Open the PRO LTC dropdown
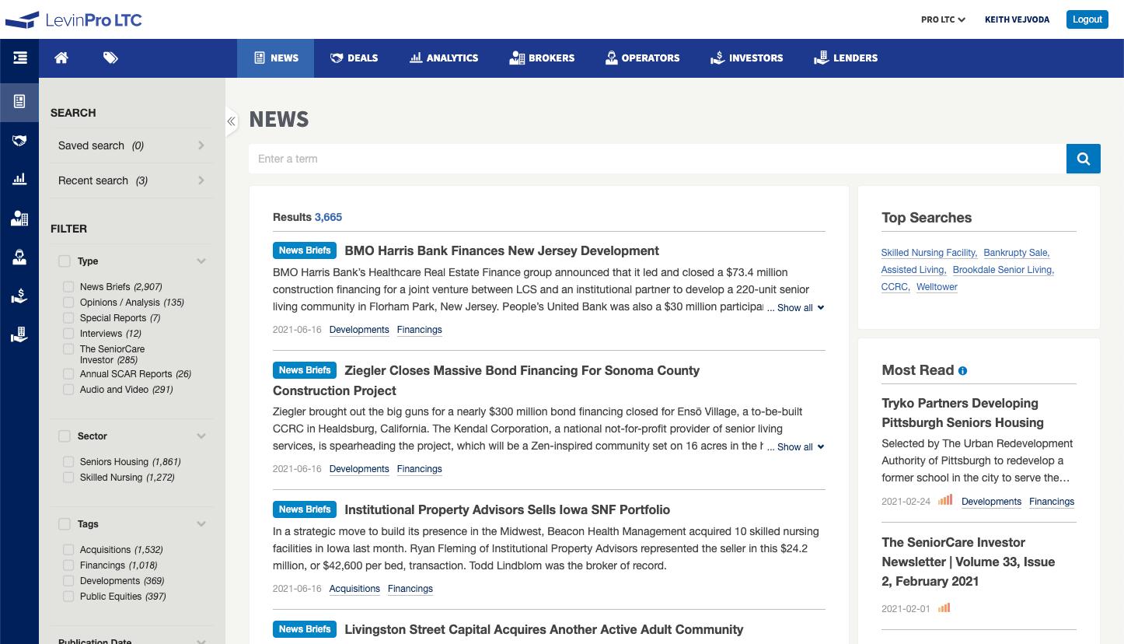Screen dimensions: 1124x644 click(943, 19)
